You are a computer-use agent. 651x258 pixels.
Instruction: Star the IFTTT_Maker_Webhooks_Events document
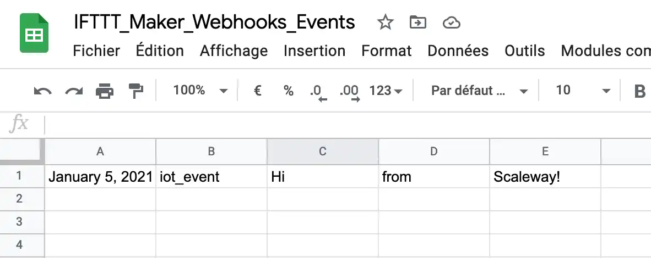386,23
